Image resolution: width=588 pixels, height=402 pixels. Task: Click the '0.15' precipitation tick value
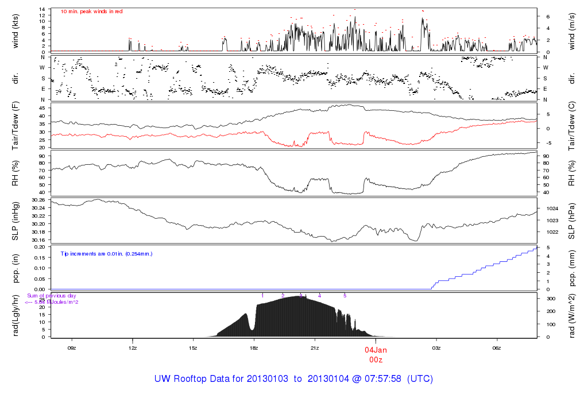[x=40, y=258]
